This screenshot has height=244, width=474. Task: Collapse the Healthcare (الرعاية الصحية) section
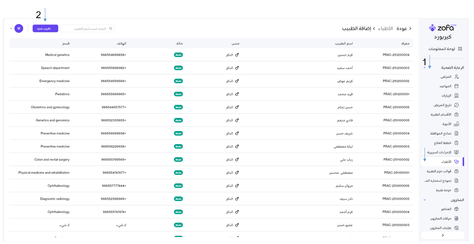click(x=425, y=68)
